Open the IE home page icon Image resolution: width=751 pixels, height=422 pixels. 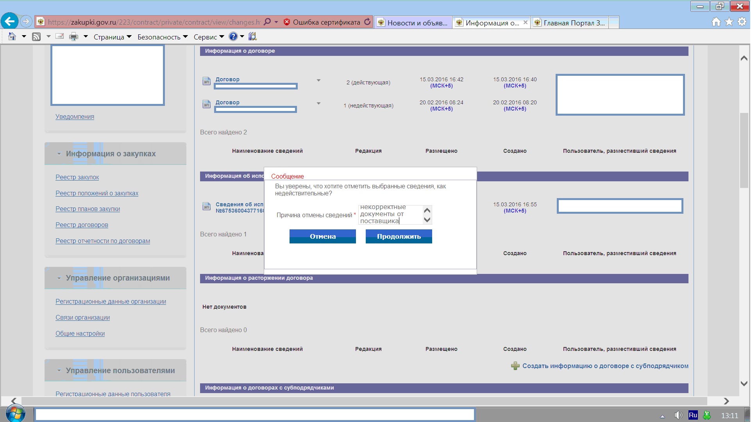716,22
